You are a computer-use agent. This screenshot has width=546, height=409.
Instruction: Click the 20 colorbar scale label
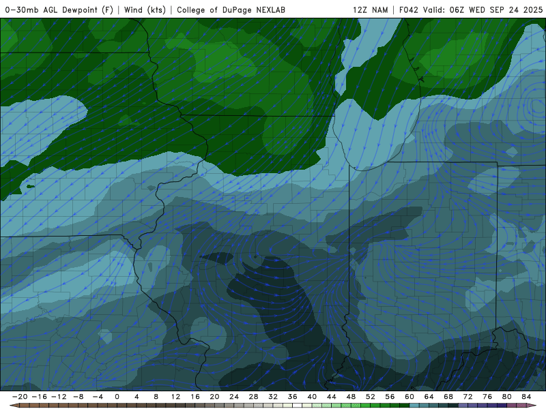point(214,397)
